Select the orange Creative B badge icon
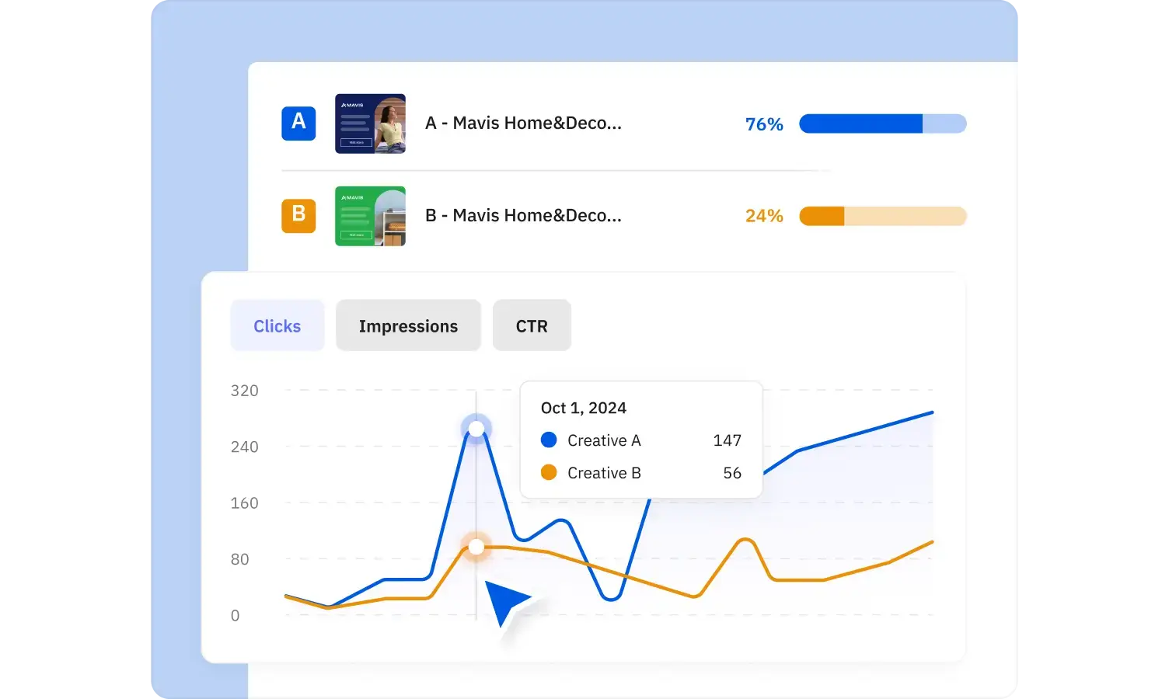Screen dimensions: 1169x699 click(298, 216)
